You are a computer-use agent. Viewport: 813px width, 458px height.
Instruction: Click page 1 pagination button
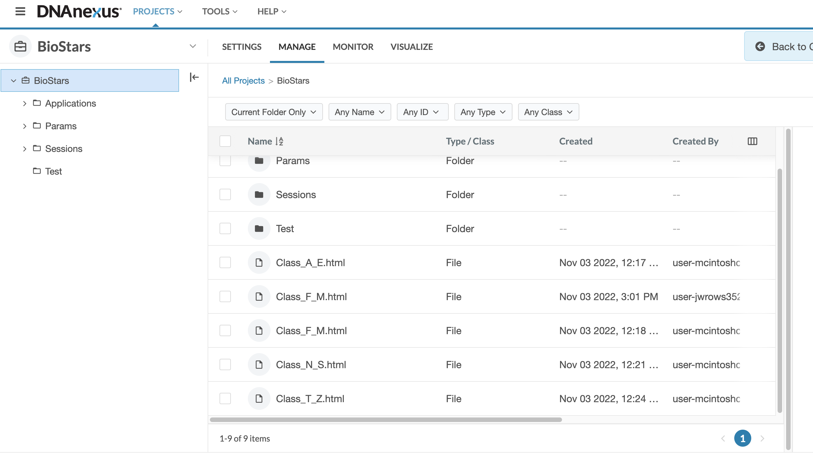(742, 438)
